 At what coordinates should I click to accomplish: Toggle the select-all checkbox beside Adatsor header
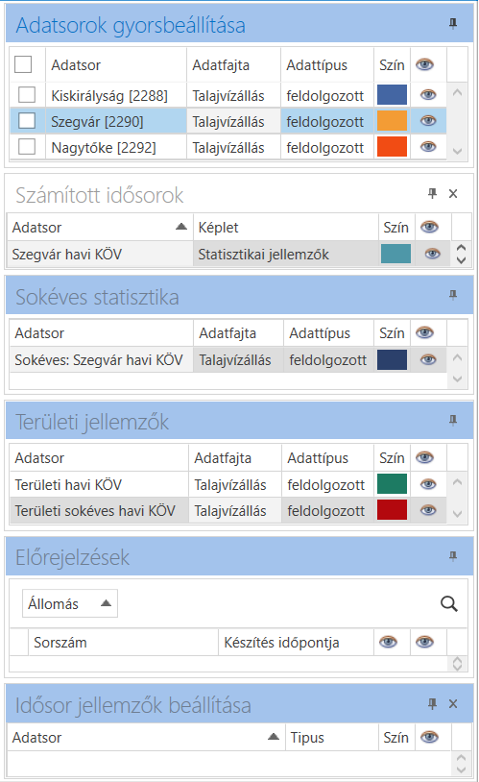(x=23, y=64)
